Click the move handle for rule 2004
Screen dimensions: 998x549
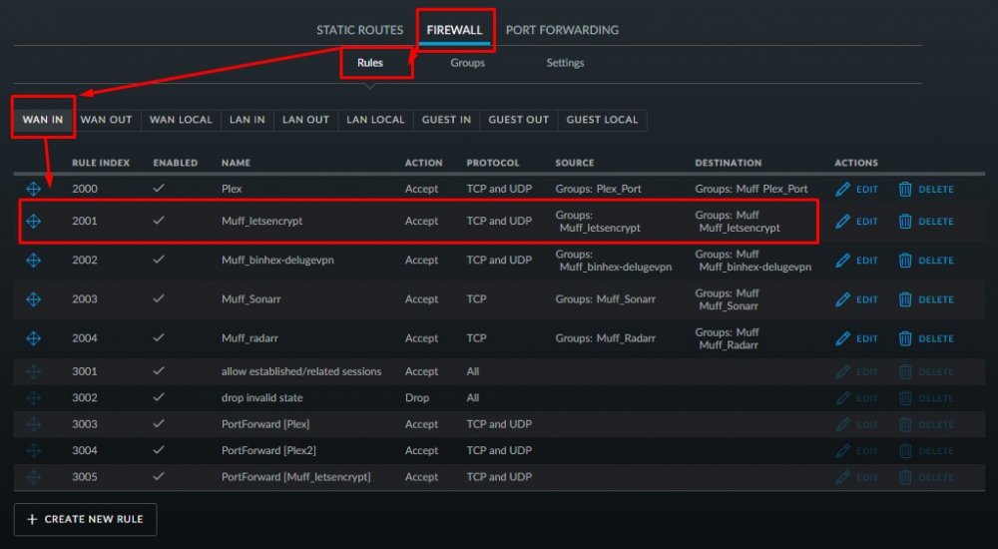point(33,338)
